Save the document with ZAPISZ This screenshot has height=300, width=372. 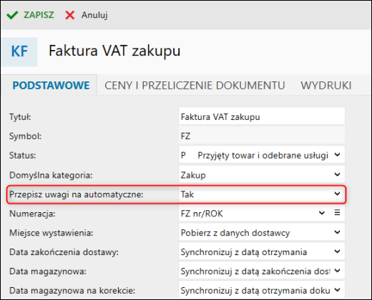coord(39,15)
